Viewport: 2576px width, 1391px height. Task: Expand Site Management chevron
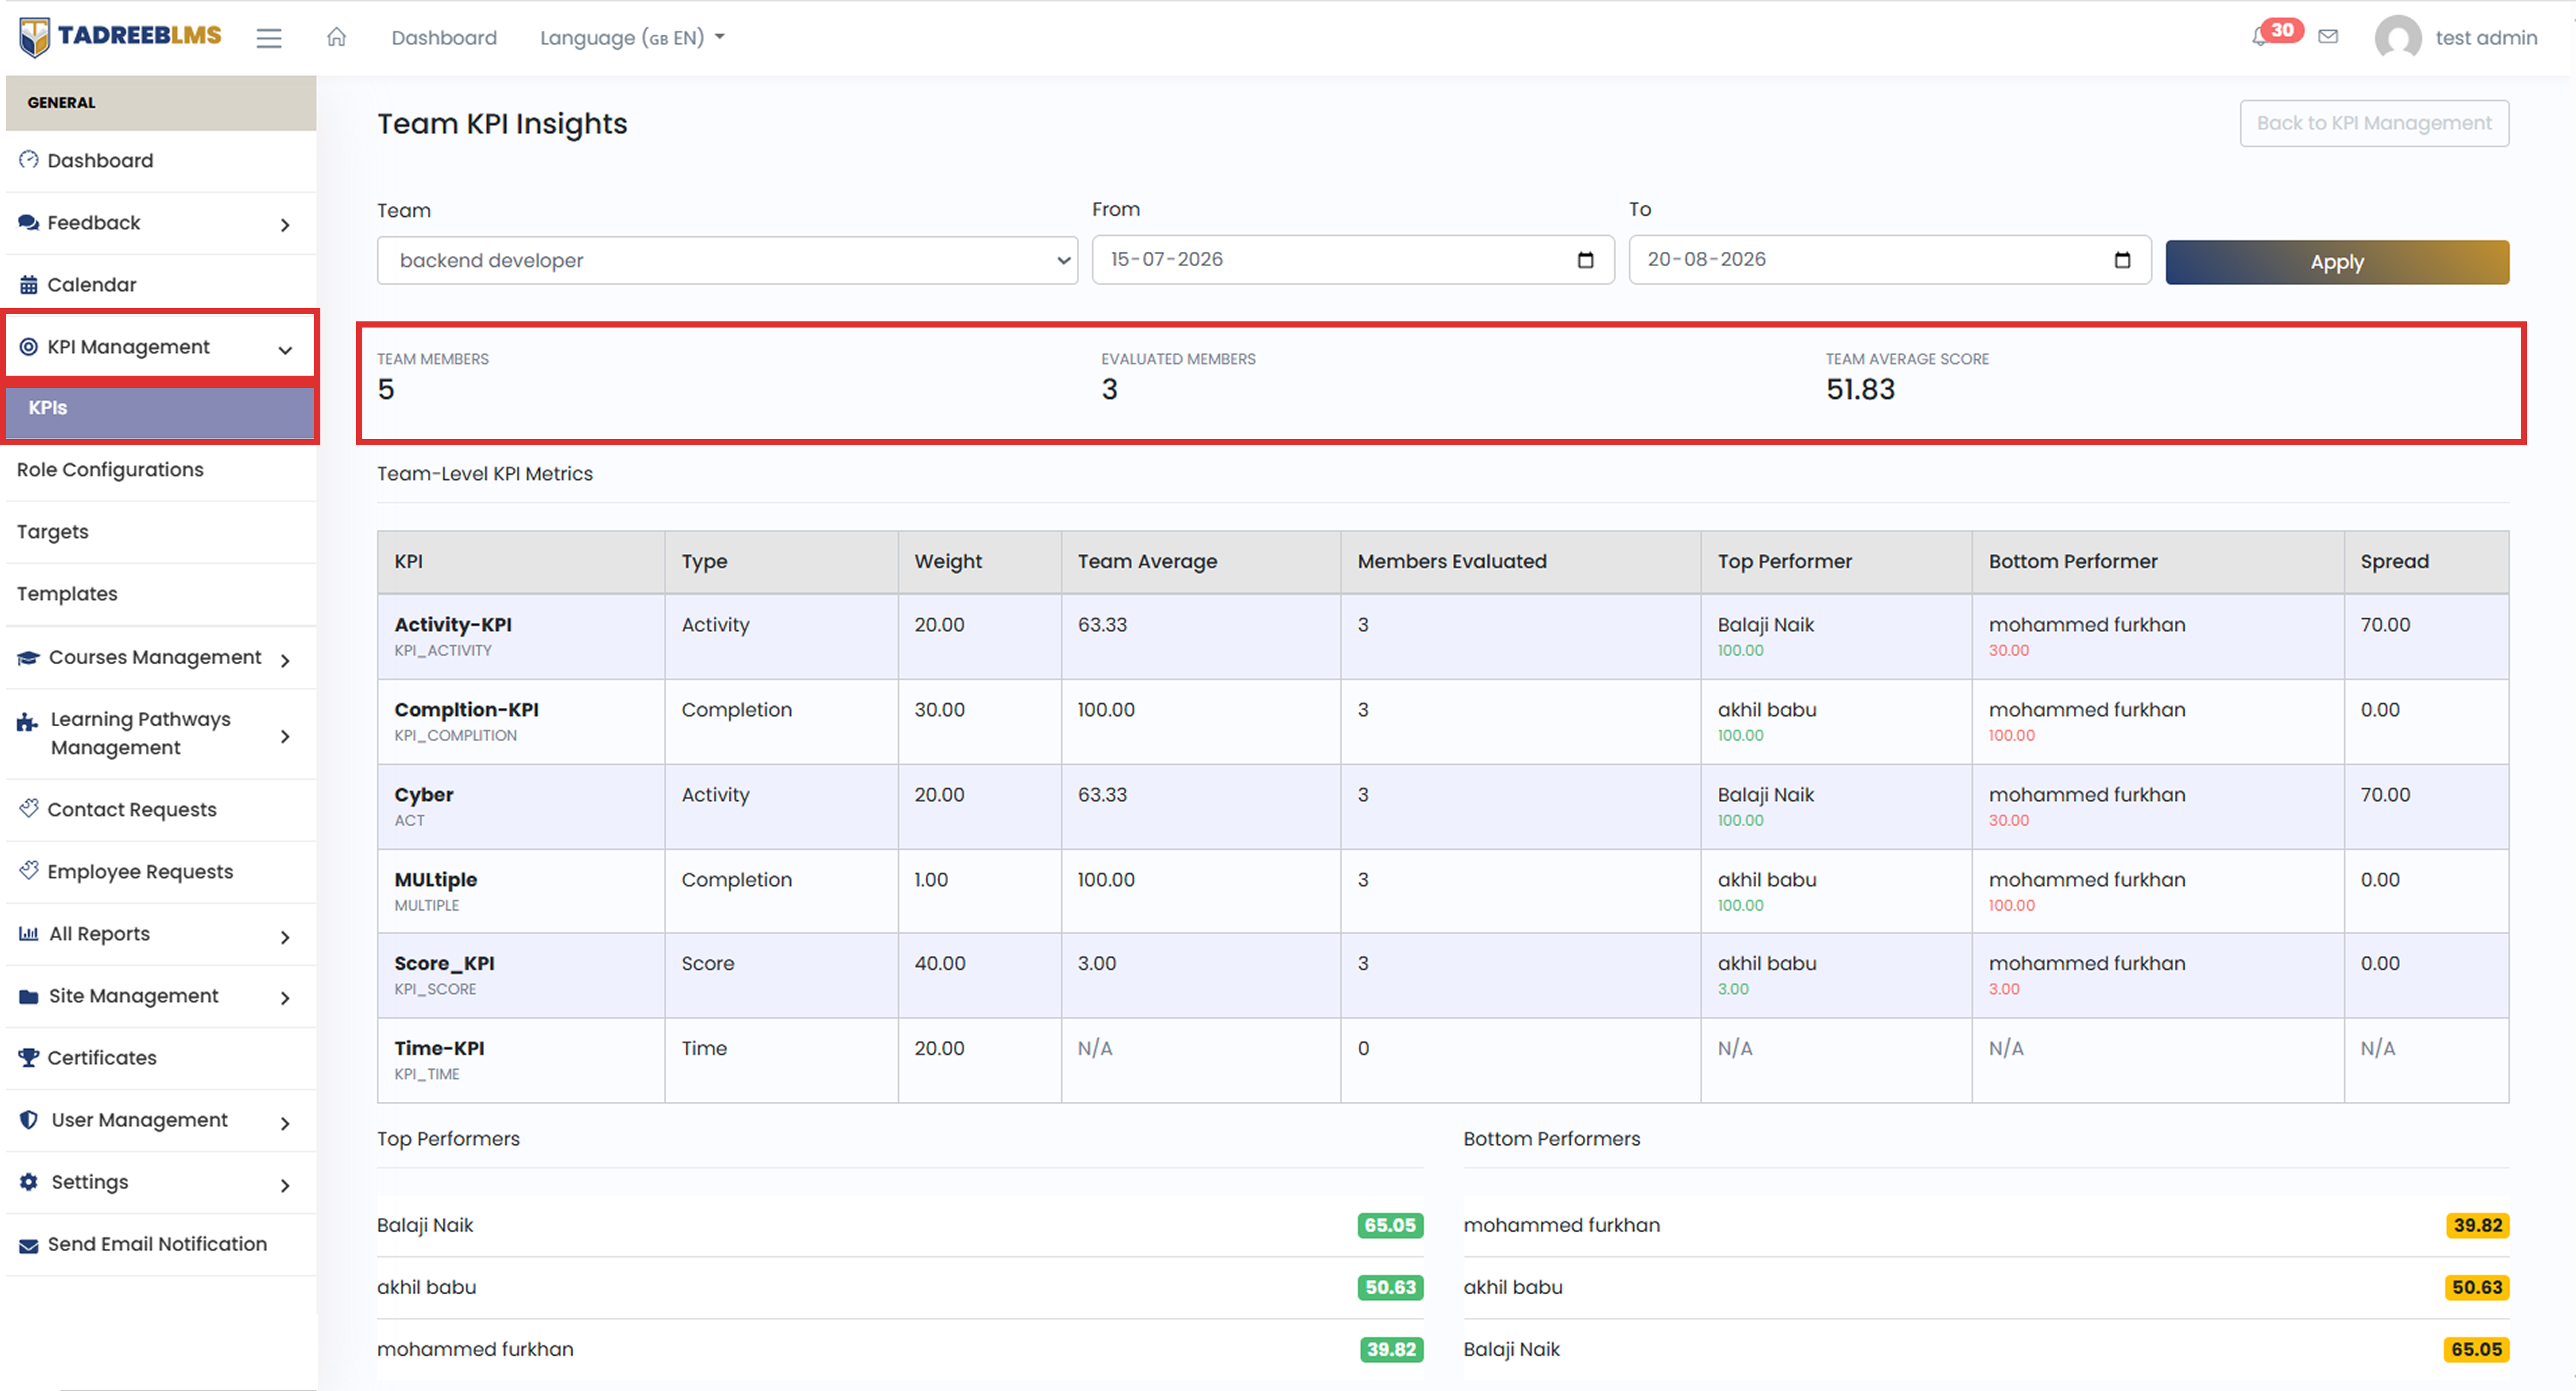286,998
